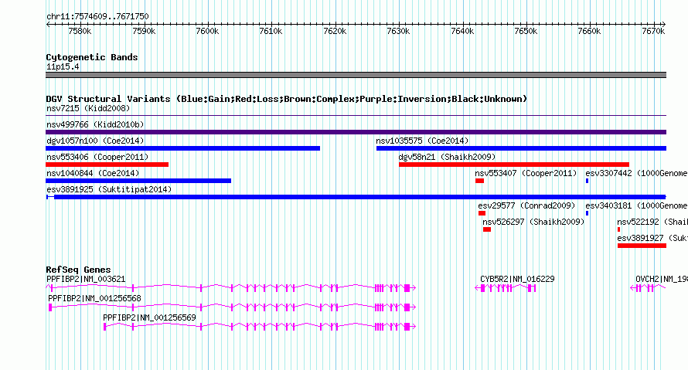Click the esv3307442 variant label
This screenshot has width=688, height=370.
coord(636,173)
